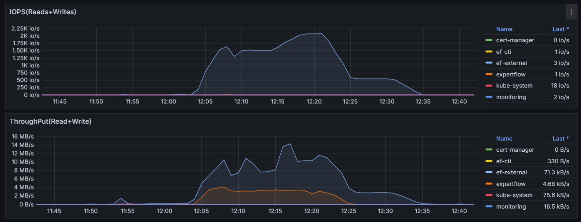Click the ef-cti label in IOPS legend
The image size is (581, 222).
click(504, 51)
